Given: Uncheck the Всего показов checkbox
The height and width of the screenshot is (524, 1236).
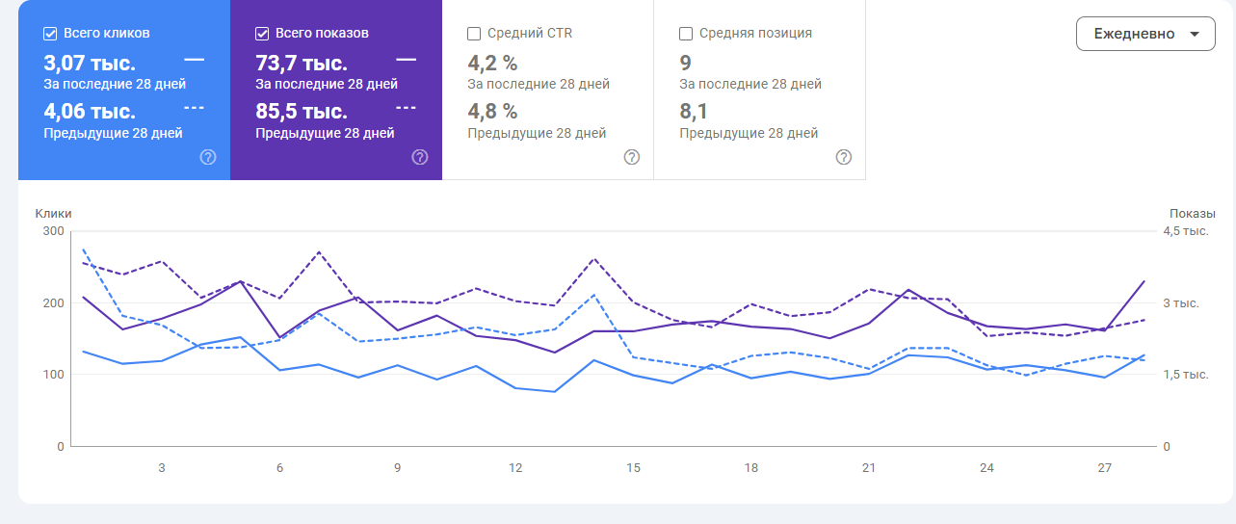Looking at the screenshot, I should point(262,34).
